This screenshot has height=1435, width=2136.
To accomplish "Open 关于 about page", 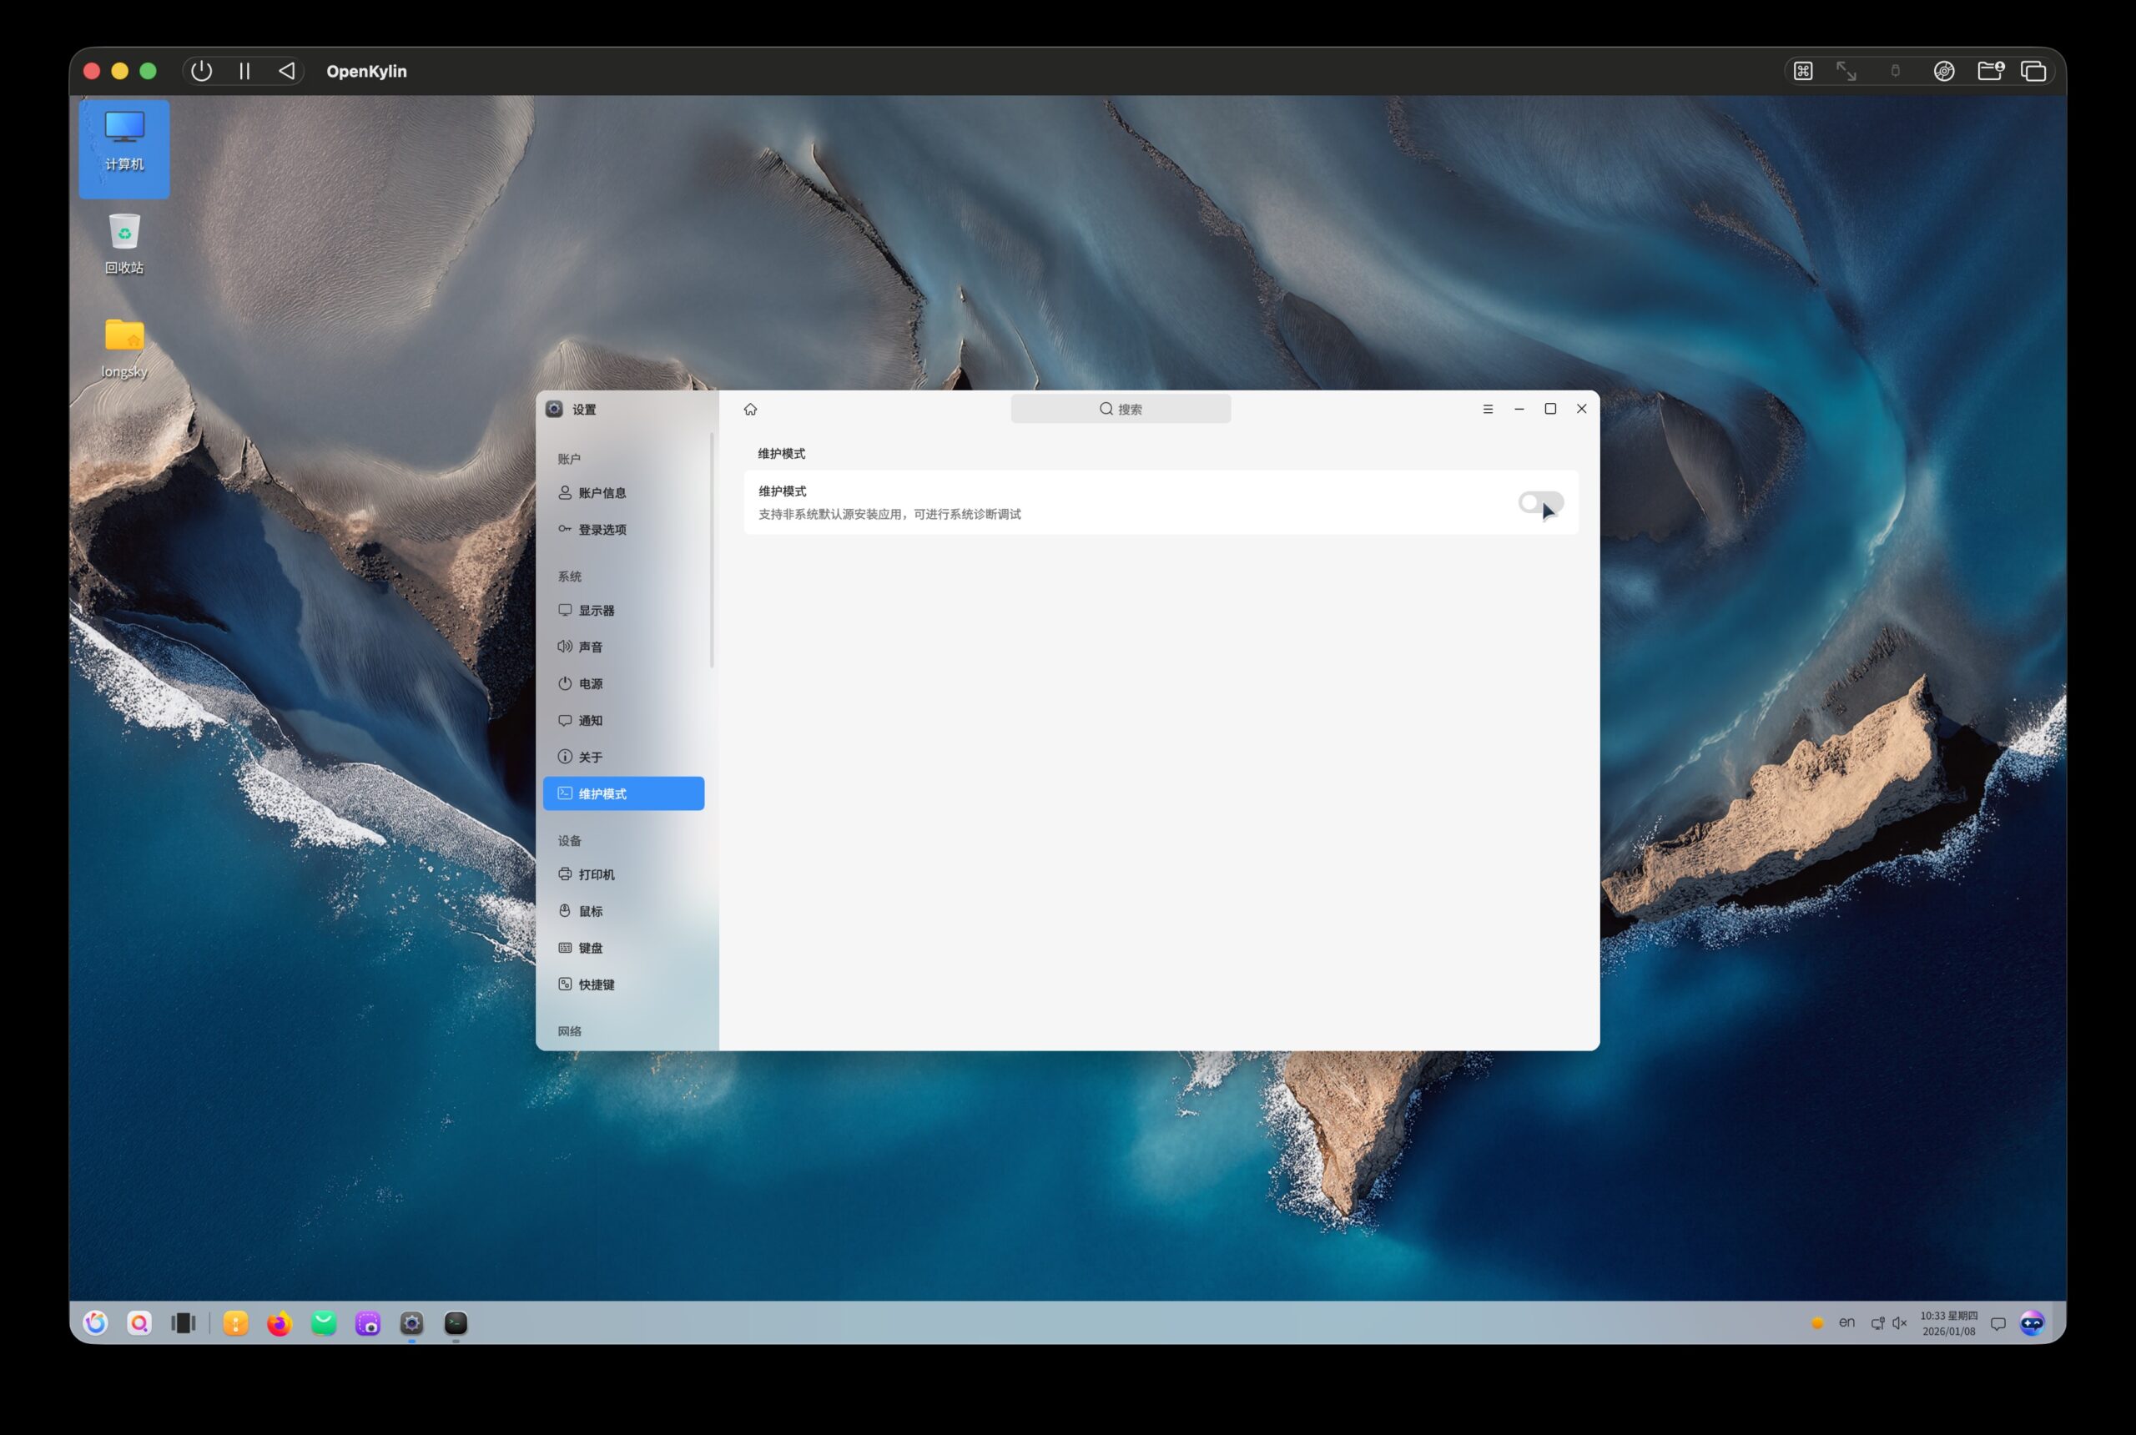I will coord(590,757).
